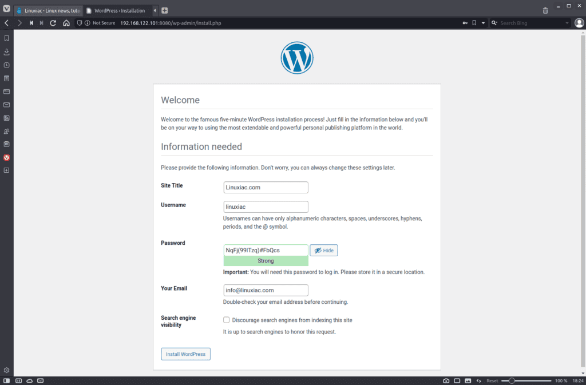
Task: Open the status bar mail icon
Action: click(x=41, y=381)
